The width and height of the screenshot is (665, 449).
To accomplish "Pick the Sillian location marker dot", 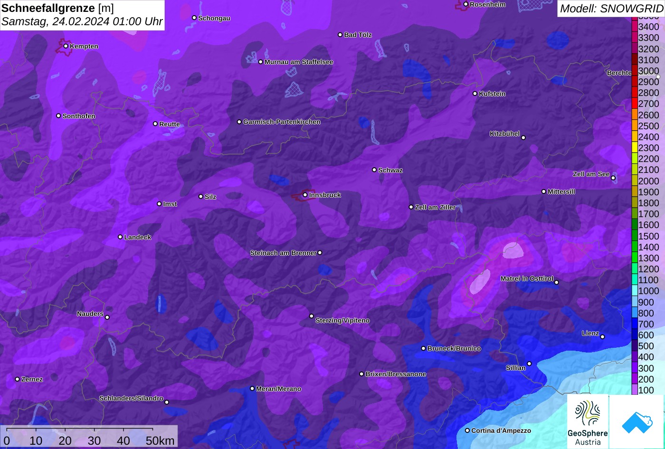I will tap(529, 364).
